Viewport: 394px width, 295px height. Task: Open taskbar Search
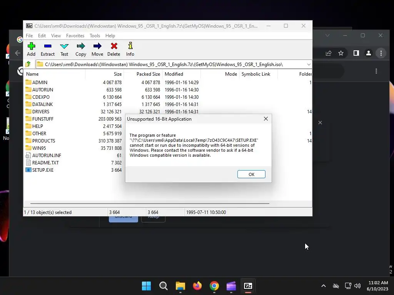pos(163,286)
